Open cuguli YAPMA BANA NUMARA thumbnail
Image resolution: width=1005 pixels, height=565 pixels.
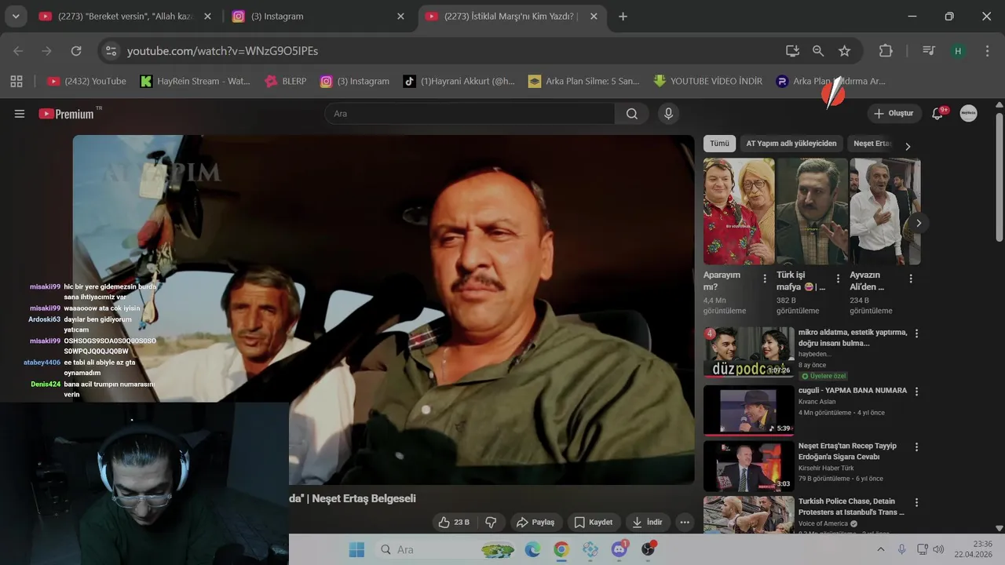748,409
